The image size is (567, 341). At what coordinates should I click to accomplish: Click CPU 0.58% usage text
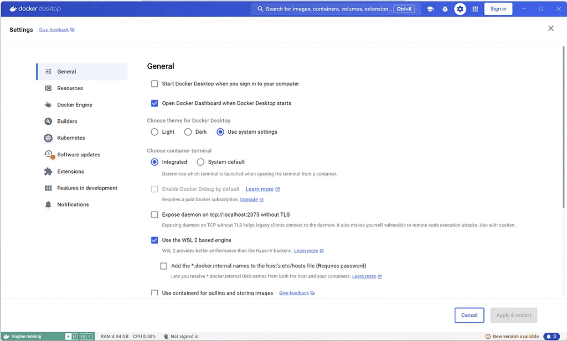coord(145,337)
